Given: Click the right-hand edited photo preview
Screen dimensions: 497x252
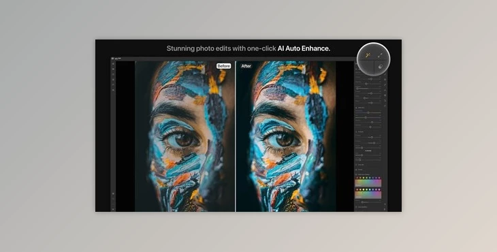Looking at the screenshot, I should point(286,136).
